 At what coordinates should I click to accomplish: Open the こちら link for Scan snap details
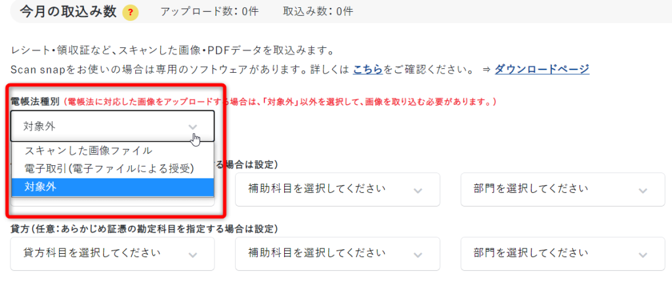[x=367, y=69]
